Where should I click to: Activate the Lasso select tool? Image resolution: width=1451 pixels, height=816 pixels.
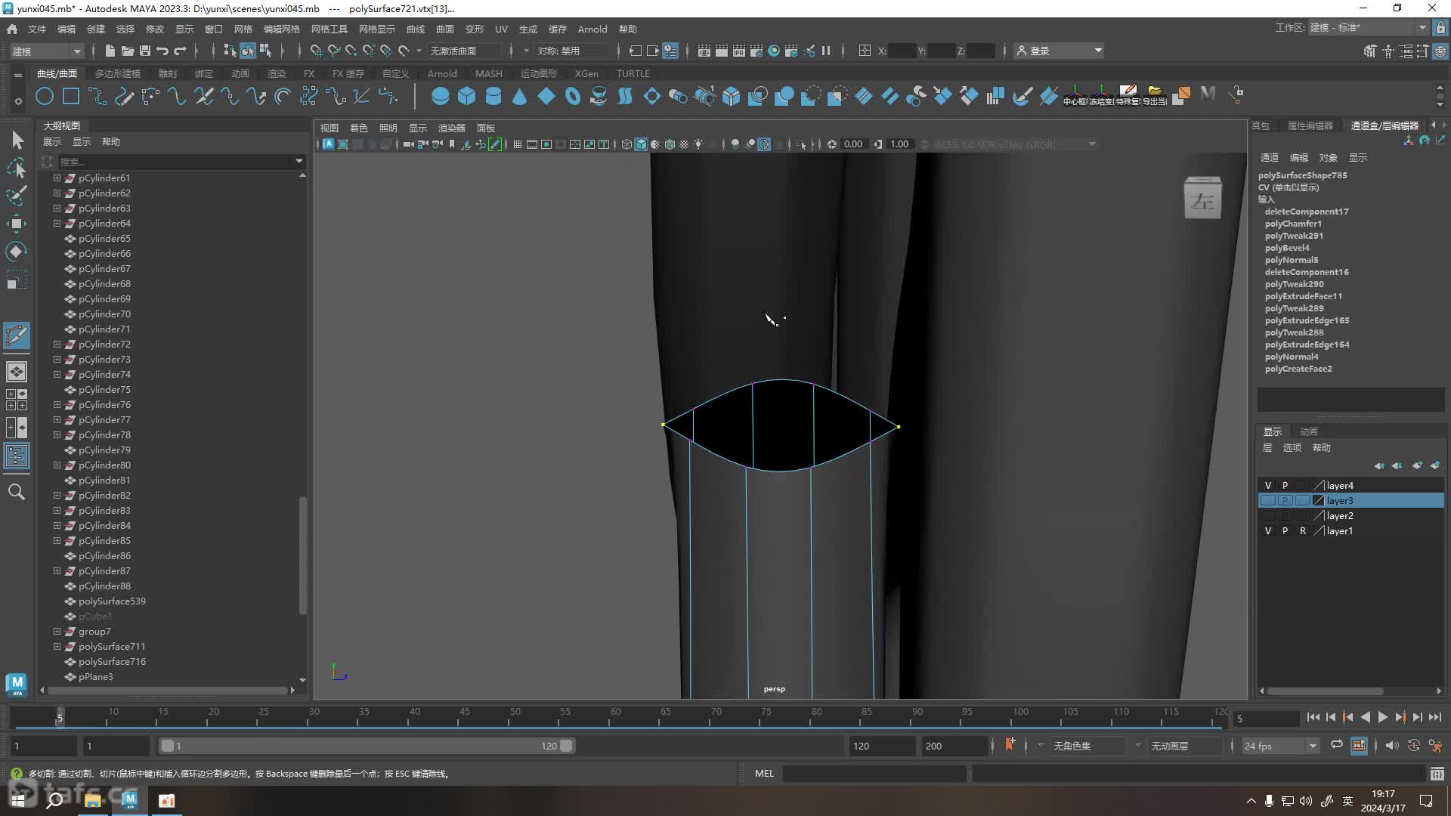click(x=17, y=168)
